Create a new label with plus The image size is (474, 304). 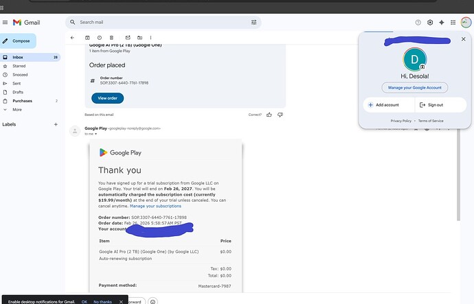[56, 124]
